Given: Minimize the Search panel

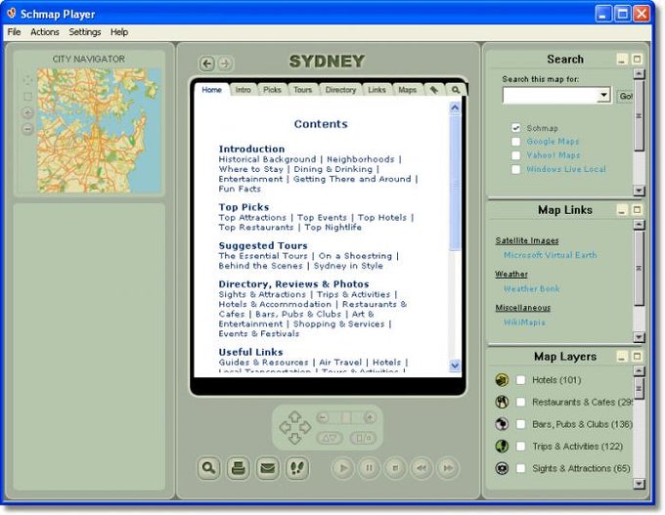Looking at the screenshot, I should [622, 60].
